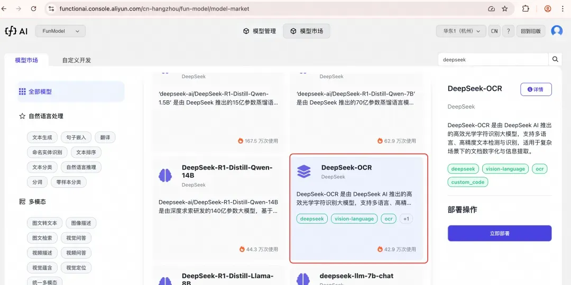Click the 详情 details button

pyautogui.click(x=536, y=89)
